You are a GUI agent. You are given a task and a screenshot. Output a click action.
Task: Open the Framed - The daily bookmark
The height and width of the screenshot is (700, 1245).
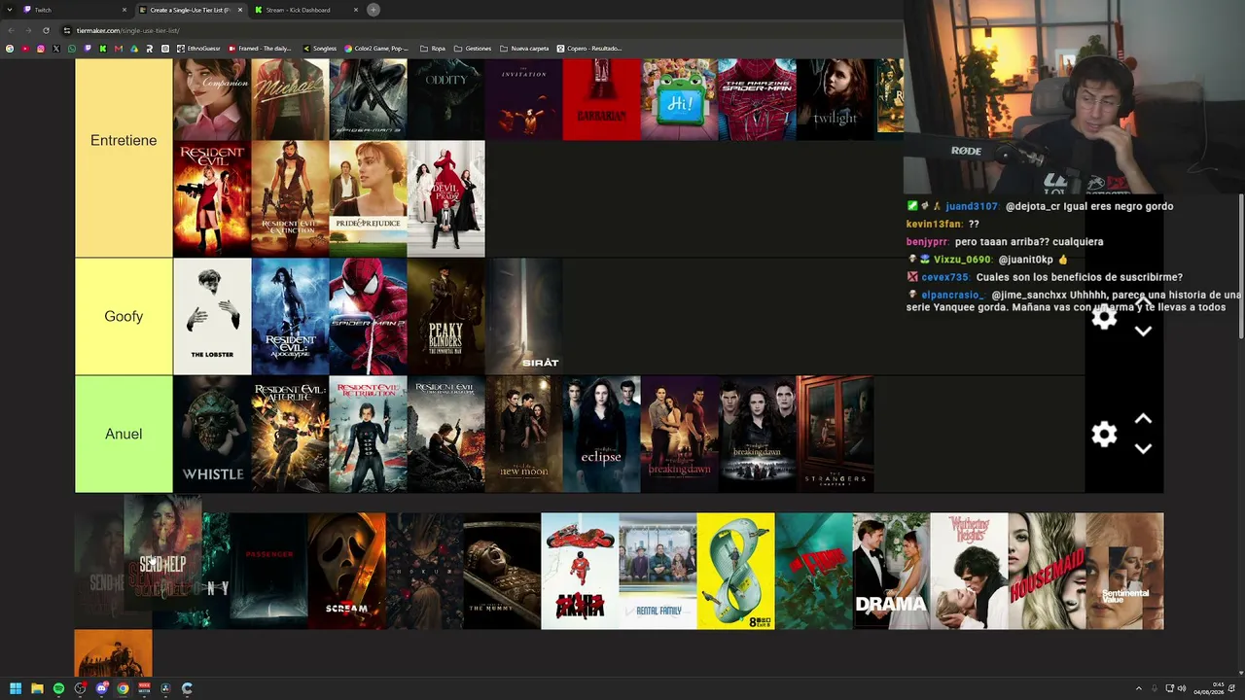point(260,49)
